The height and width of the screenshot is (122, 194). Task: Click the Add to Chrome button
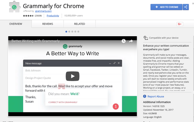coord(166,7)
